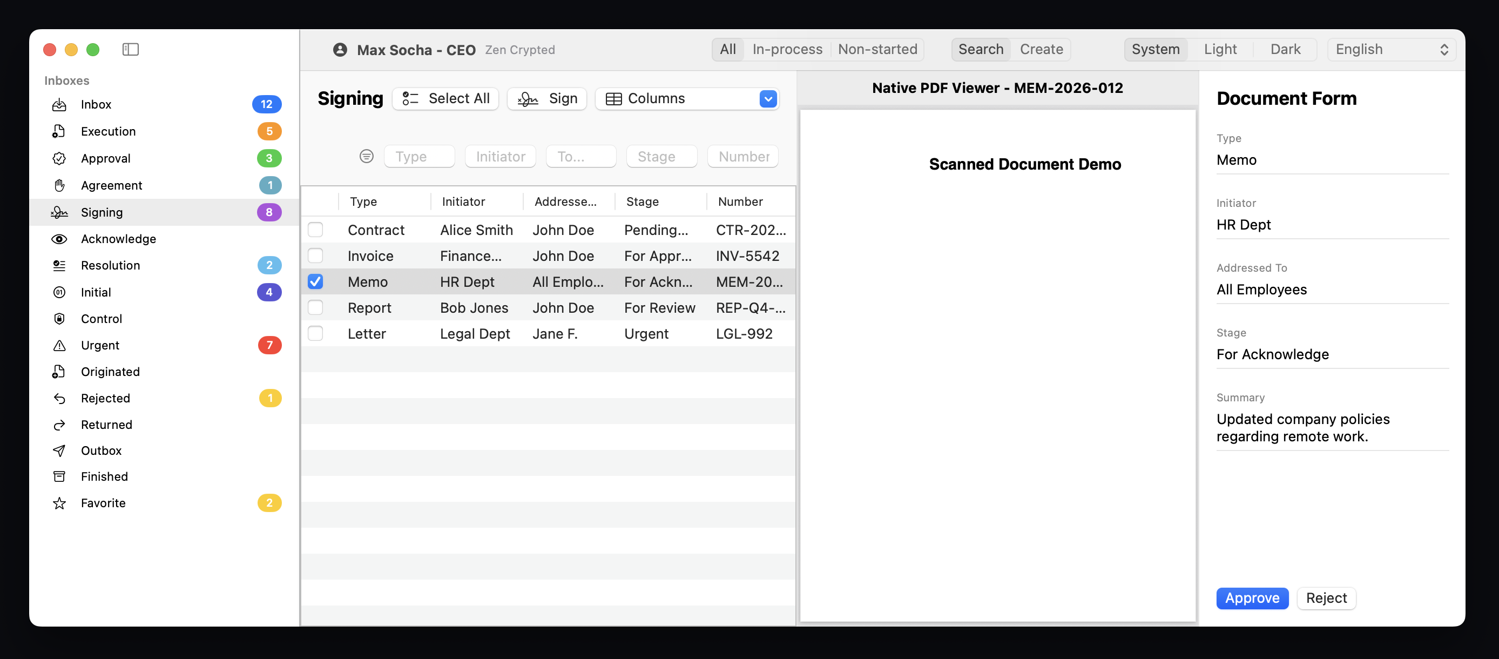Tick the Letter row checkbox
Image resolution: width=1499 pixels, height=659 pixels.
pyautogui.click(x=315, y=334)
